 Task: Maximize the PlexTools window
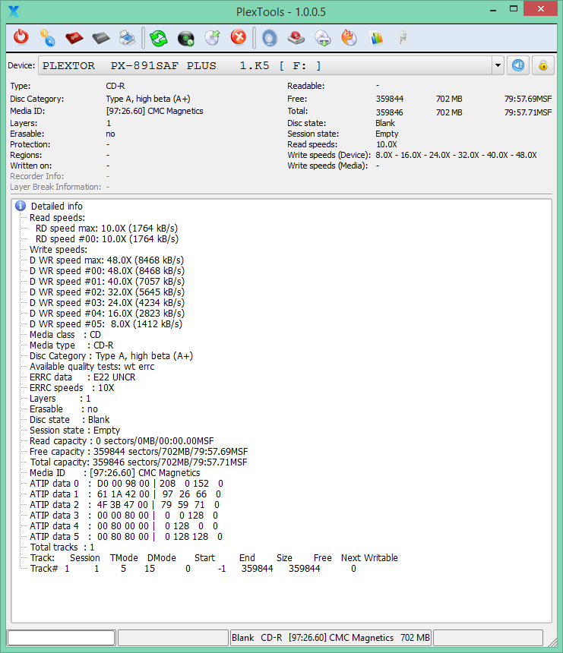click(514, 9)
